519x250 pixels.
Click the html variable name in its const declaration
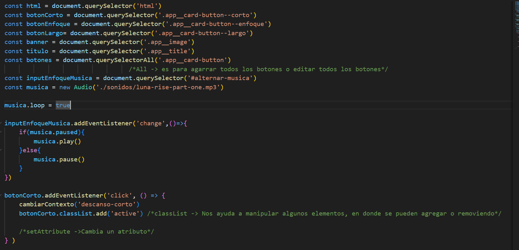34,6
